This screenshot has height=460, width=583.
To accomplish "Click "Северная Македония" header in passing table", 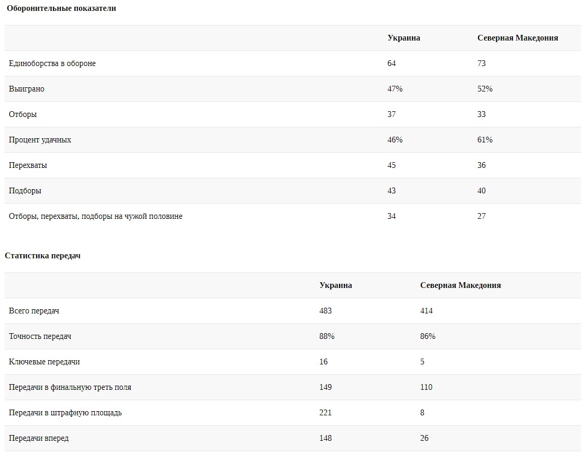I will tap(460, 285).
